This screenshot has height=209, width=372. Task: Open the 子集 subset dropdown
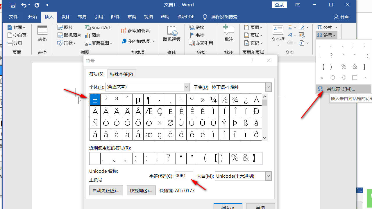268,87
